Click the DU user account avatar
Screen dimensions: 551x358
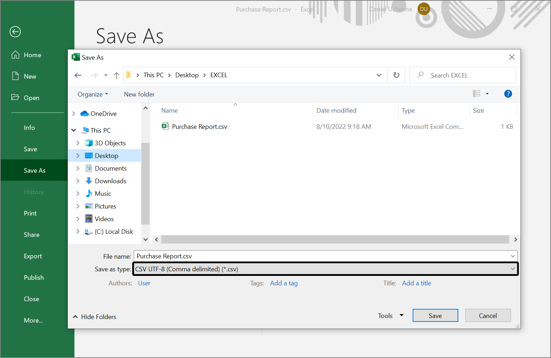point(424,9)
